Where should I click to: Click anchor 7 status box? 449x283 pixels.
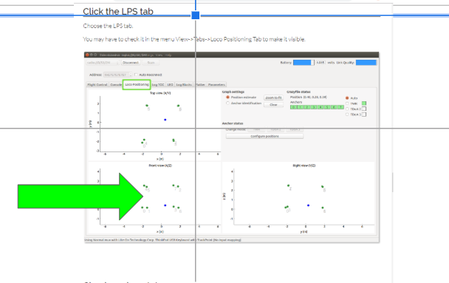340,107
